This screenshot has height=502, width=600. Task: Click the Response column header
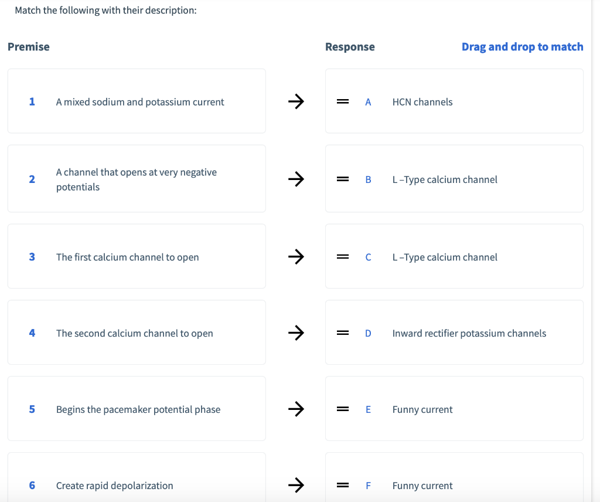coord(350,47)
